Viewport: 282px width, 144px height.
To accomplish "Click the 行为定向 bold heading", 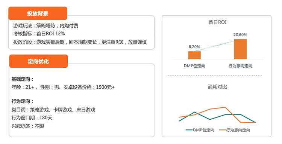I will tap(23, 101).
